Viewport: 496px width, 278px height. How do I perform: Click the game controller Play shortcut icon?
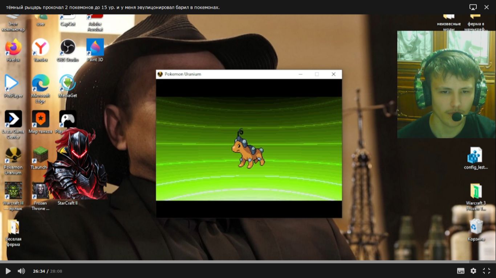coord(68,119)
